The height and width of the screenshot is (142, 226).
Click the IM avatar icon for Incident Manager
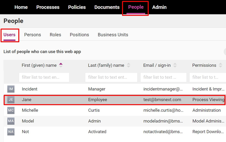click(x=11, y=89)
